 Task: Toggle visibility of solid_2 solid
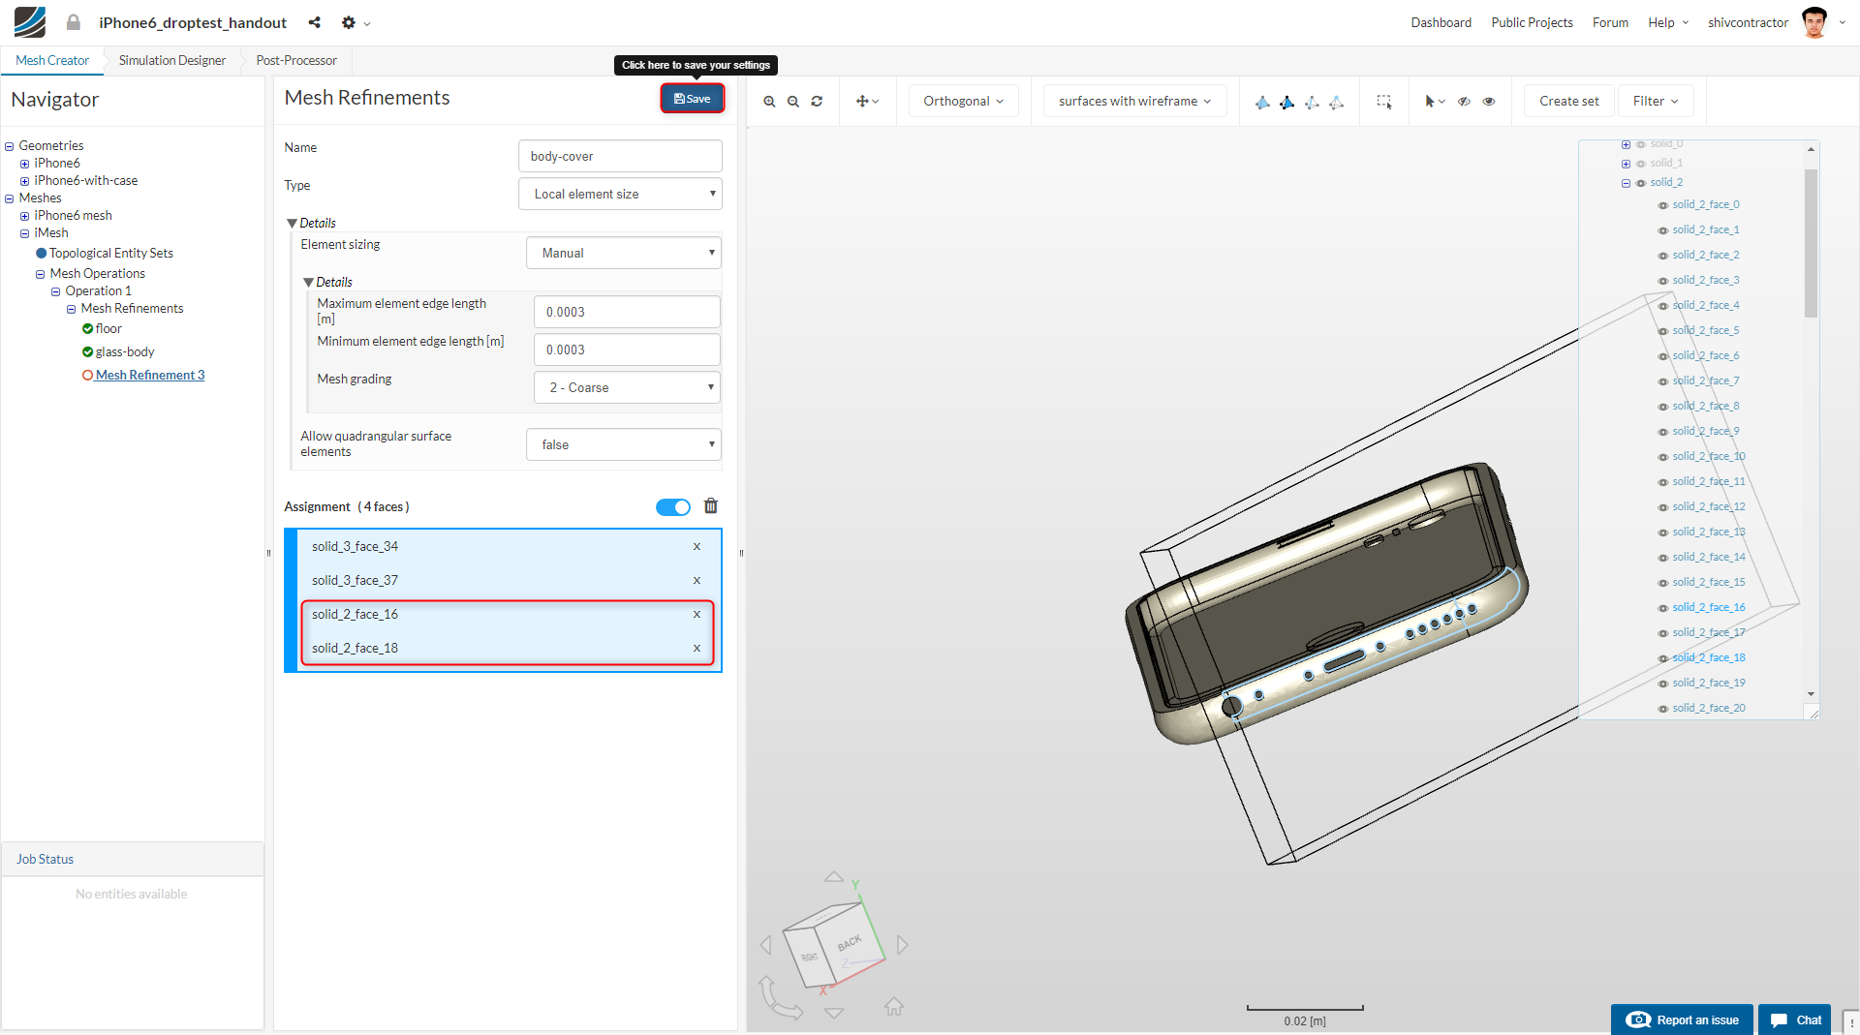[x=1641, y=183]
